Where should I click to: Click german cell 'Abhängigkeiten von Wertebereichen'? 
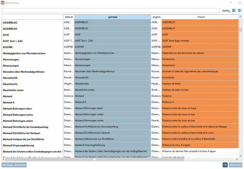(x=113, y=53)
